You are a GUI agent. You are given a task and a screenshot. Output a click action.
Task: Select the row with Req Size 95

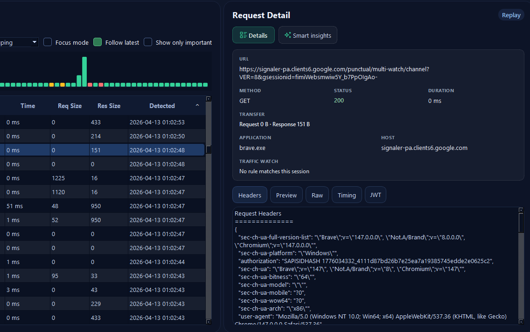(102, 276)
